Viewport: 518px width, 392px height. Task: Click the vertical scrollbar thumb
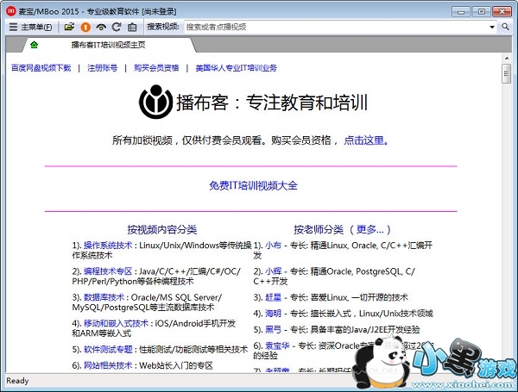(x=507, y=74)
